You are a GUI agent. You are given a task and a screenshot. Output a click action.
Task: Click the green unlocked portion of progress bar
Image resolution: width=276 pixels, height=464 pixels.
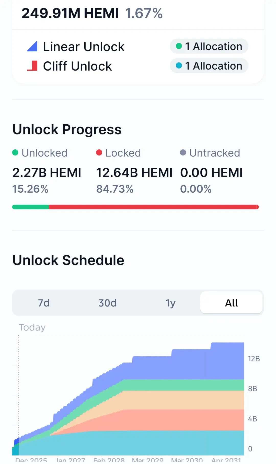click(31, 207)
